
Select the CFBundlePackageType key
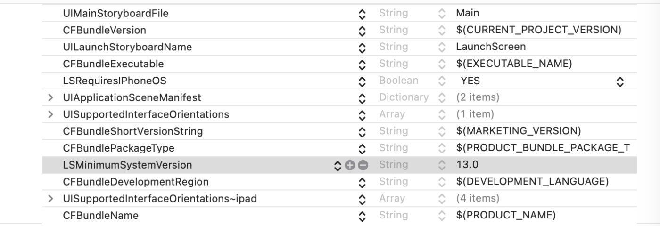[x=118, y=148]
